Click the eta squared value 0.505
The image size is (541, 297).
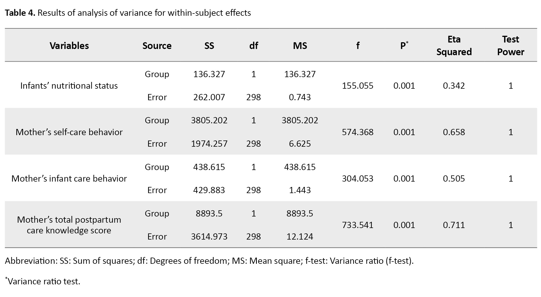tap(454, 178)
